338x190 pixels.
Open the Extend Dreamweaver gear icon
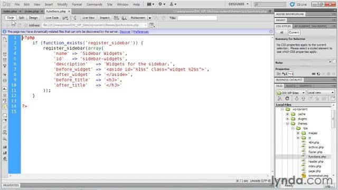[162, 4]
